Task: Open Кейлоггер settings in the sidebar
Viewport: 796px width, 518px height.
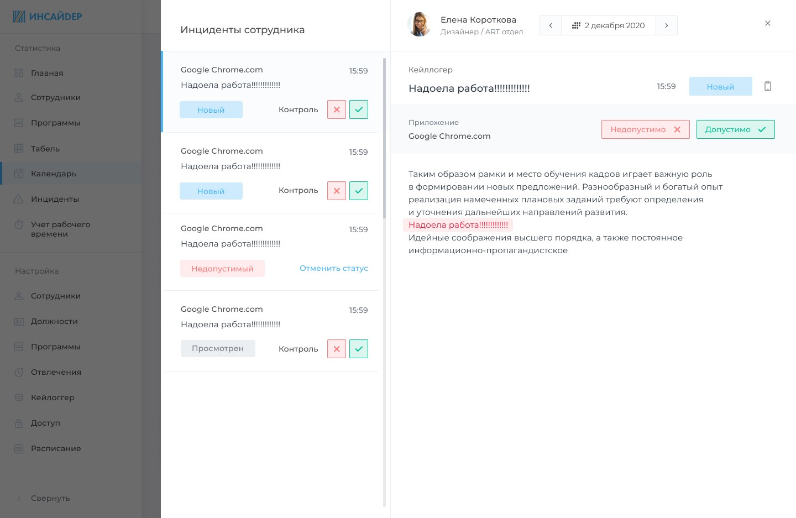Action: [53, 397]
